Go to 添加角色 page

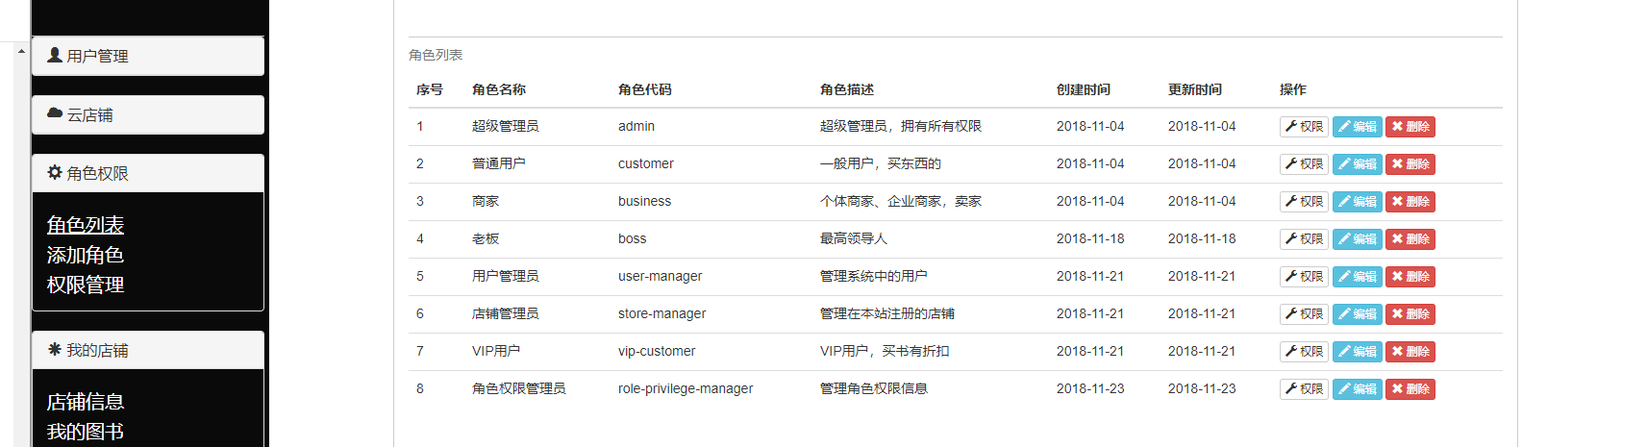(x=86, y=255)
